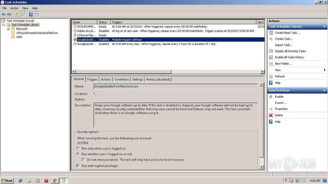The height and width of the screenshot is (184, 328).
Task: Click the Up One Level toolbar icon
Action: [17, 14]
